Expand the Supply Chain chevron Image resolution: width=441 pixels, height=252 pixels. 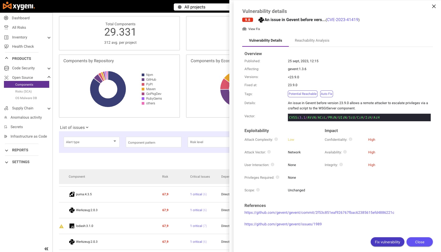[49, 109]
